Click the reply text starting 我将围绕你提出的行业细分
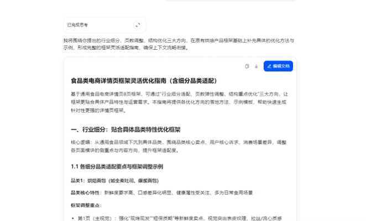This screenshot has height=221, width=366. (179, 44)
